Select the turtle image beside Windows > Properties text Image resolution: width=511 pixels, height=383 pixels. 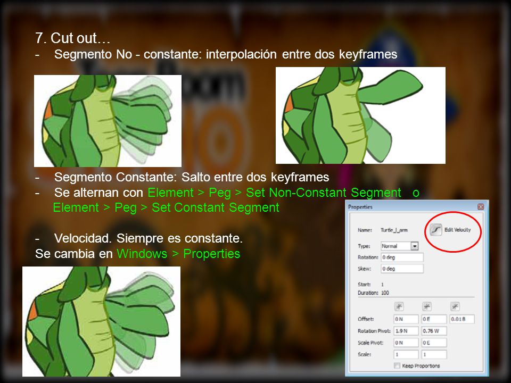coord(101,321)
